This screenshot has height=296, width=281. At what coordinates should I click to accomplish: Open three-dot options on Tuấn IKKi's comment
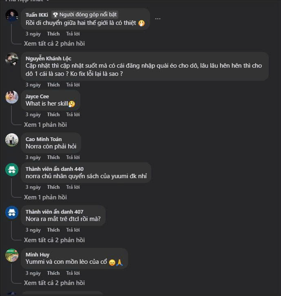pos(158,19)
